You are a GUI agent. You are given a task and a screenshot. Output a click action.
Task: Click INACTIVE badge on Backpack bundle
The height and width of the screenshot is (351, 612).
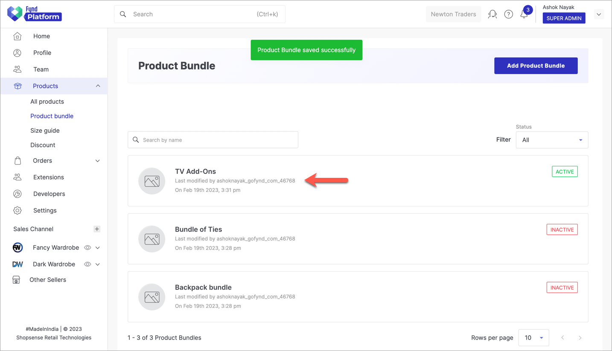coord(562,287)
